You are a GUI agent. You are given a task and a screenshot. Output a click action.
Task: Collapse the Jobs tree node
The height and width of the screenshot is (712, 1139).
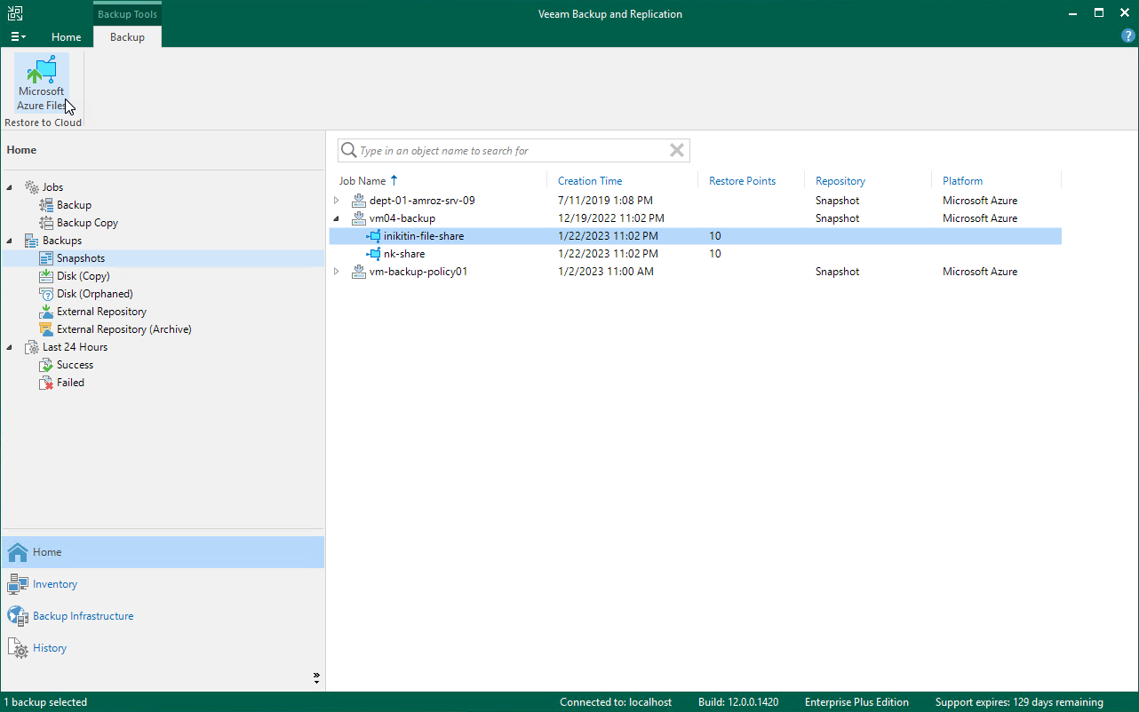(10, 187)
